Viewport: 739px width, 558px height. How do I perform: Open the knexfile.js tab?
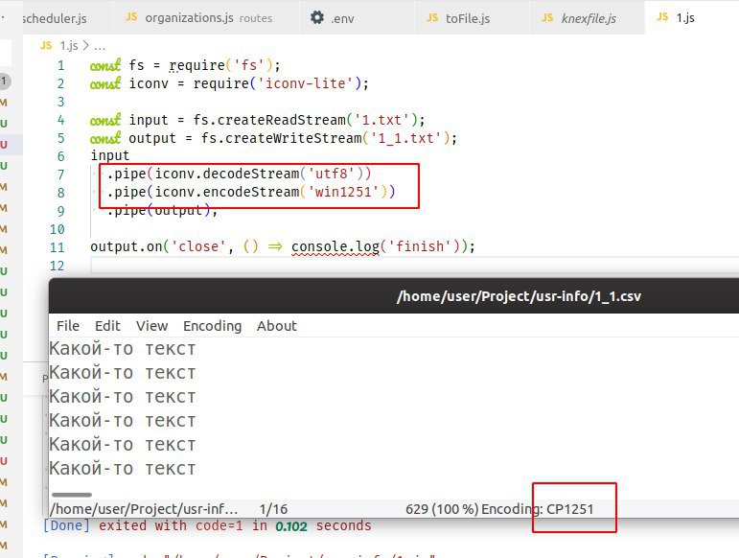[588, 18]
